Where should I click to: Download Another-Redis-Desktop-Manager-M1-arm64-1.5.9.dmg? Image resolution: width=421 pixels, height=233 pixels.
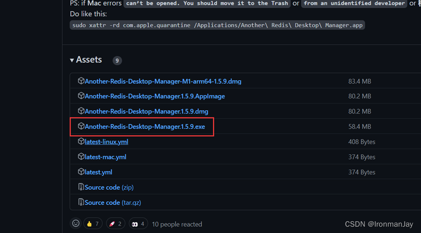163,81
